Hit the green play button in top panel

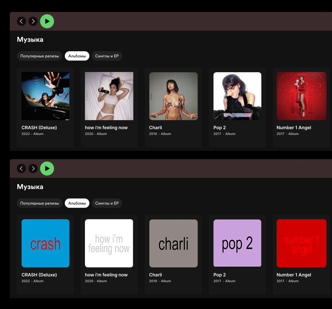point(47,21)
